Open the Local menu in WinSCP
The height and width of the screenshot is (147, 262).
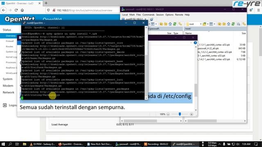pyautogui.click(x=125, y=15)
